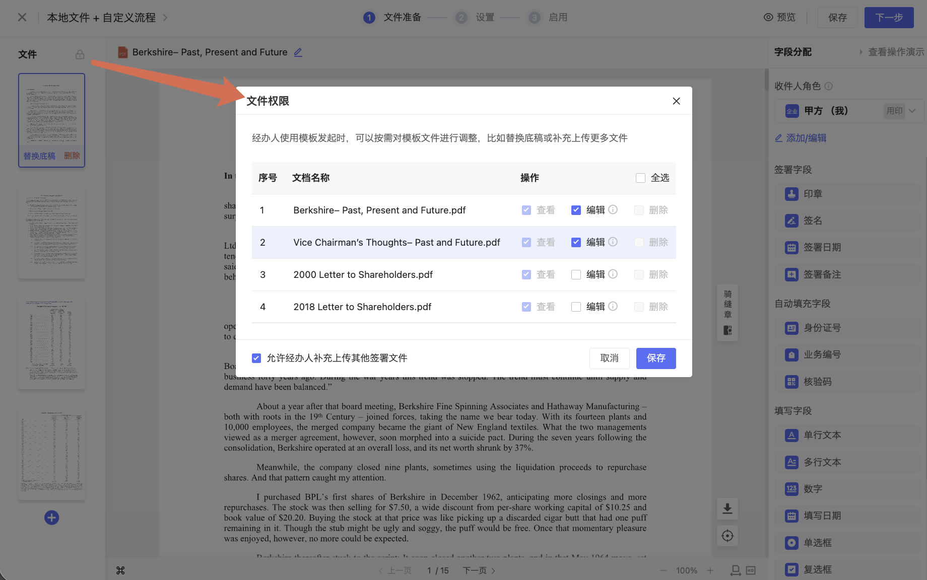This screenshot has height=580, width=927.
Task: Click the command shortcut icon
Action: (120, 570)
